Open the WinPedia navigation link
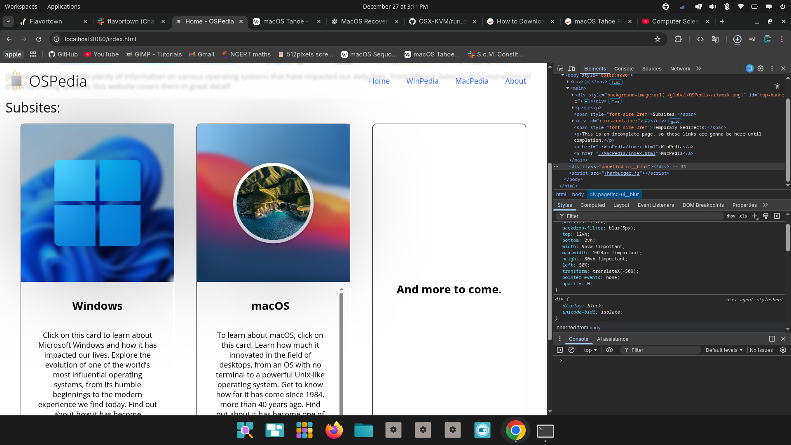The height and width of the screenshot is (445, 791). [422, 81]
